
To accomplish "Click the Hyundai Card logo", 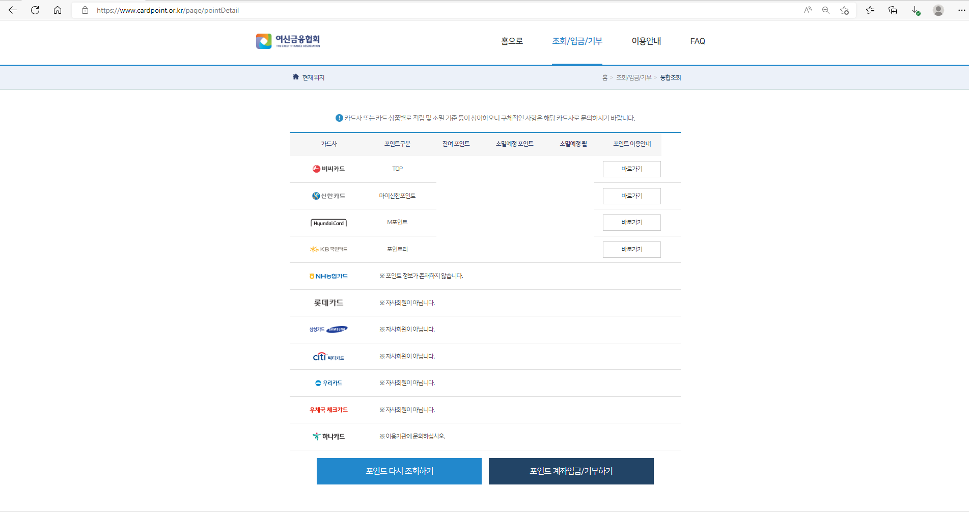I will (x=329, y=223).
